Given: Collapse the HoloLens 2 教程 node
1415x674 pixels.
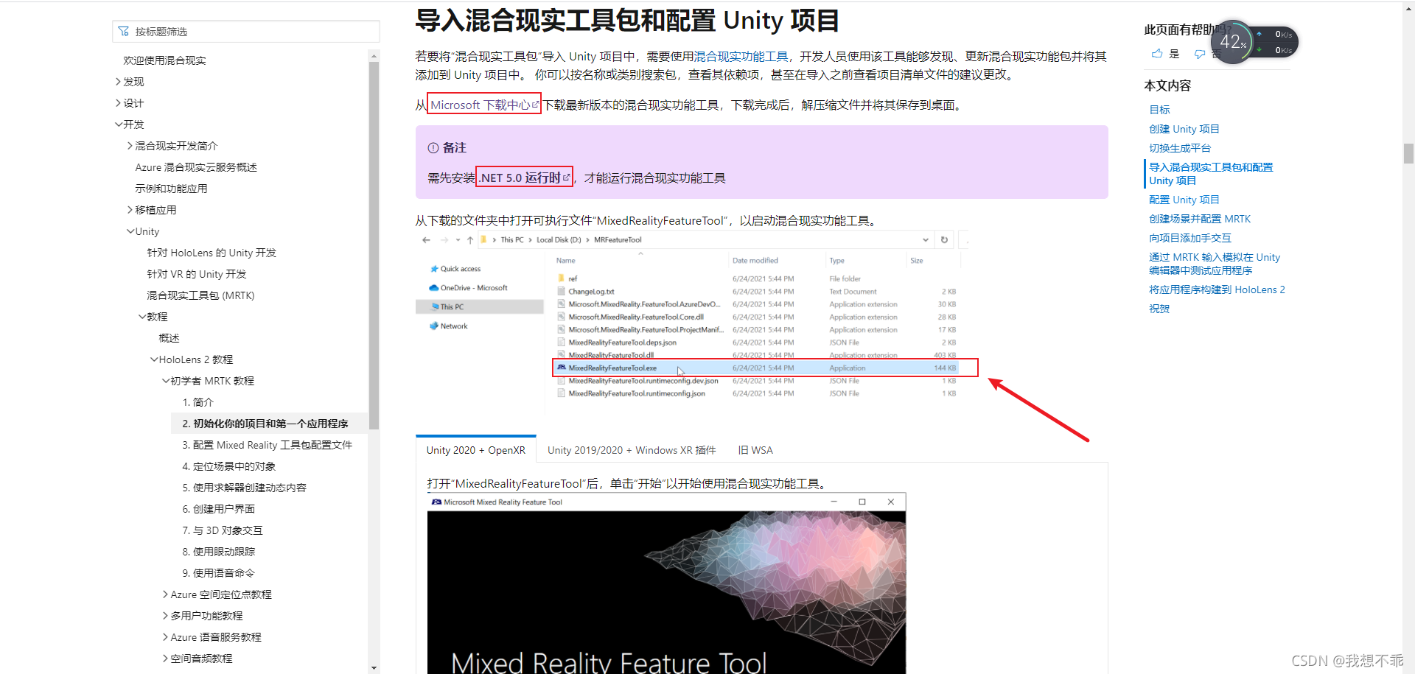Looking at the screenshot, I should click(x=154, y=359).
